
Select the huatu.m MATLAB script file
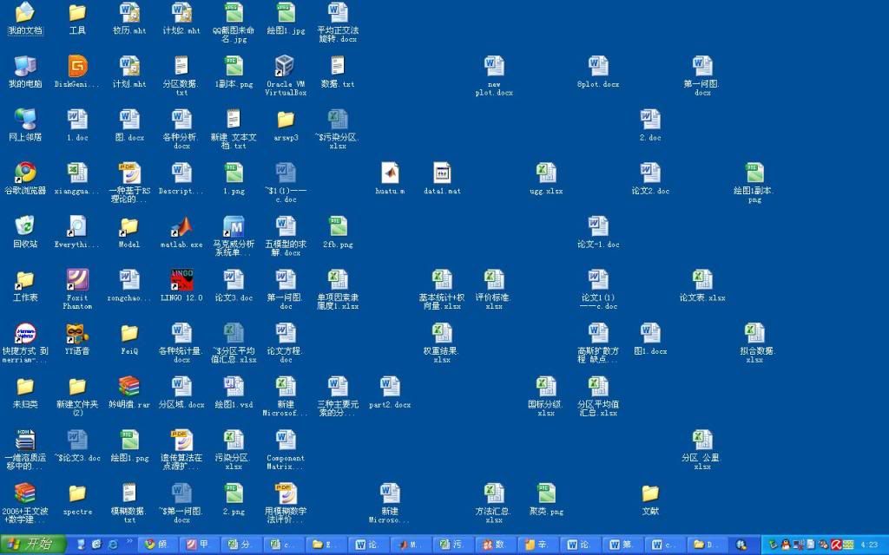(390, 173)
